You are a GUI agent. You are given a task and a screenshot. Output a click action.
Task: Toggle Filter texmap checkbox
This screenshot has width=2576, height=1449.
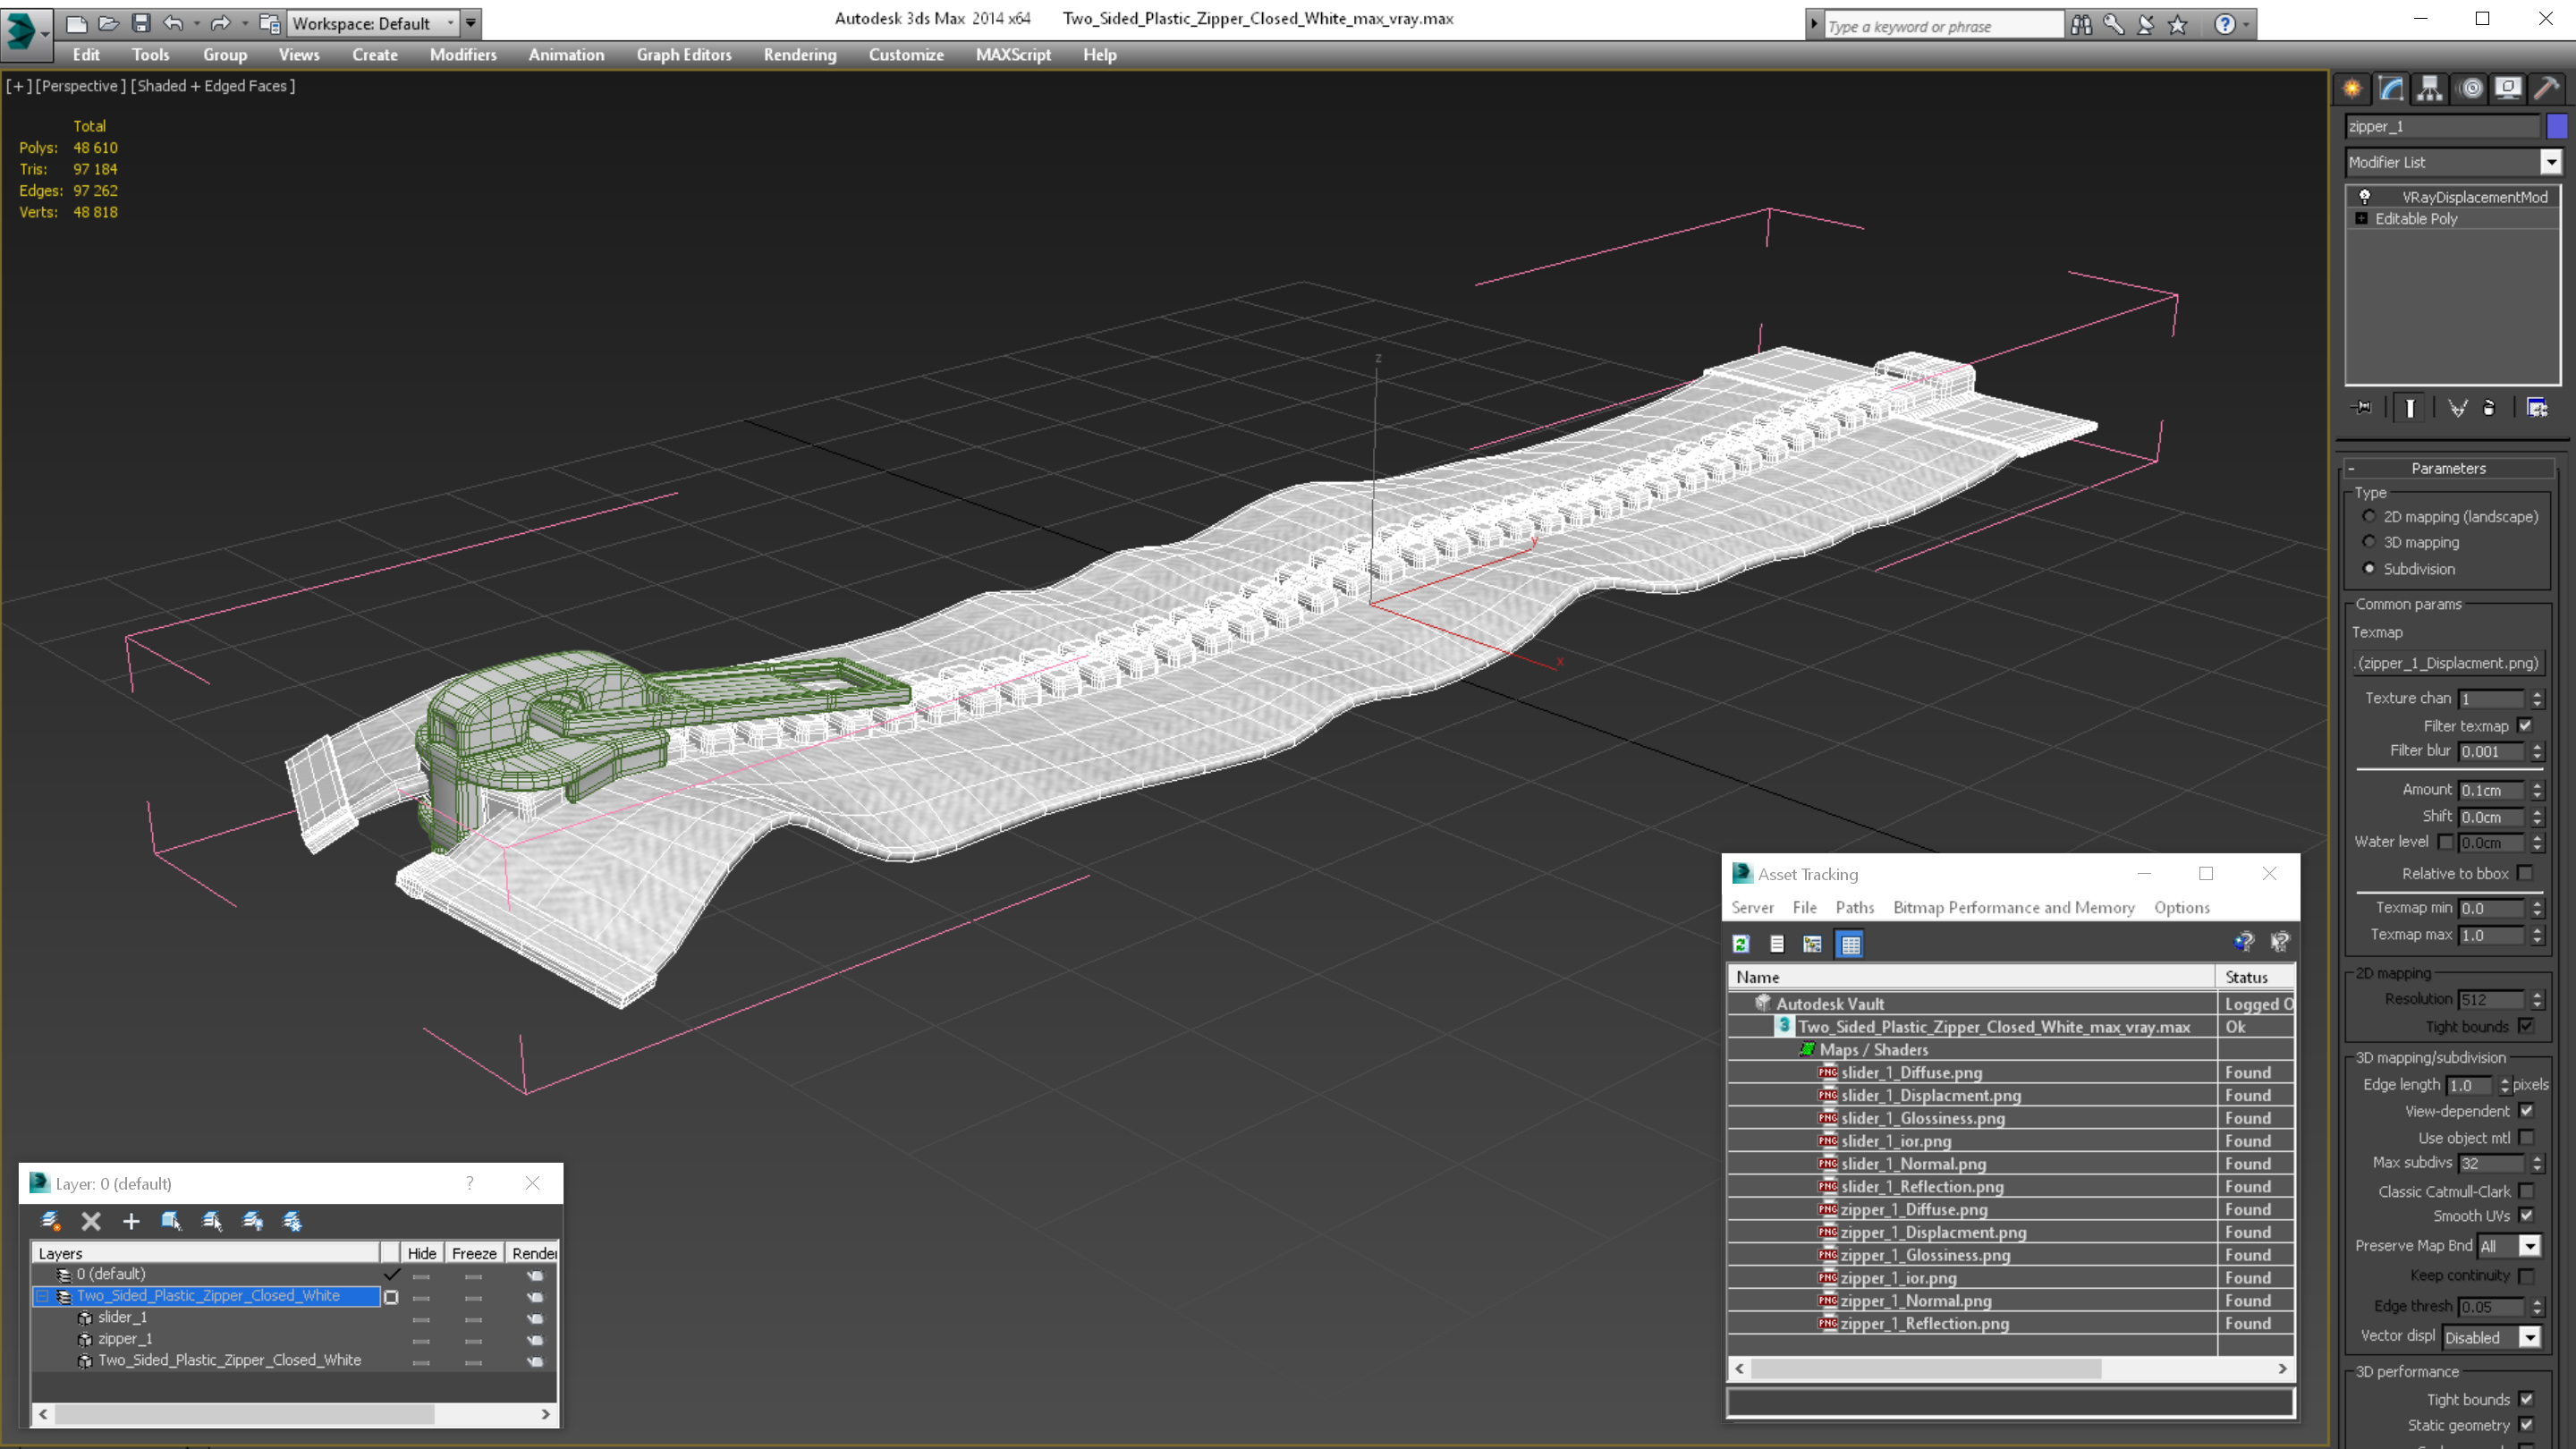coord(2526,725)
